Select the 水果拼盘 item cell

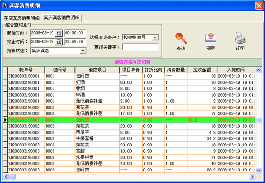pyautogui.click(x=97, y=157)
